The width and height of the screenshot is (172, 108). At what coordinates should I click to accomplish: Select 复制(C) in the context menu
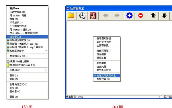(x=27, y=79)
